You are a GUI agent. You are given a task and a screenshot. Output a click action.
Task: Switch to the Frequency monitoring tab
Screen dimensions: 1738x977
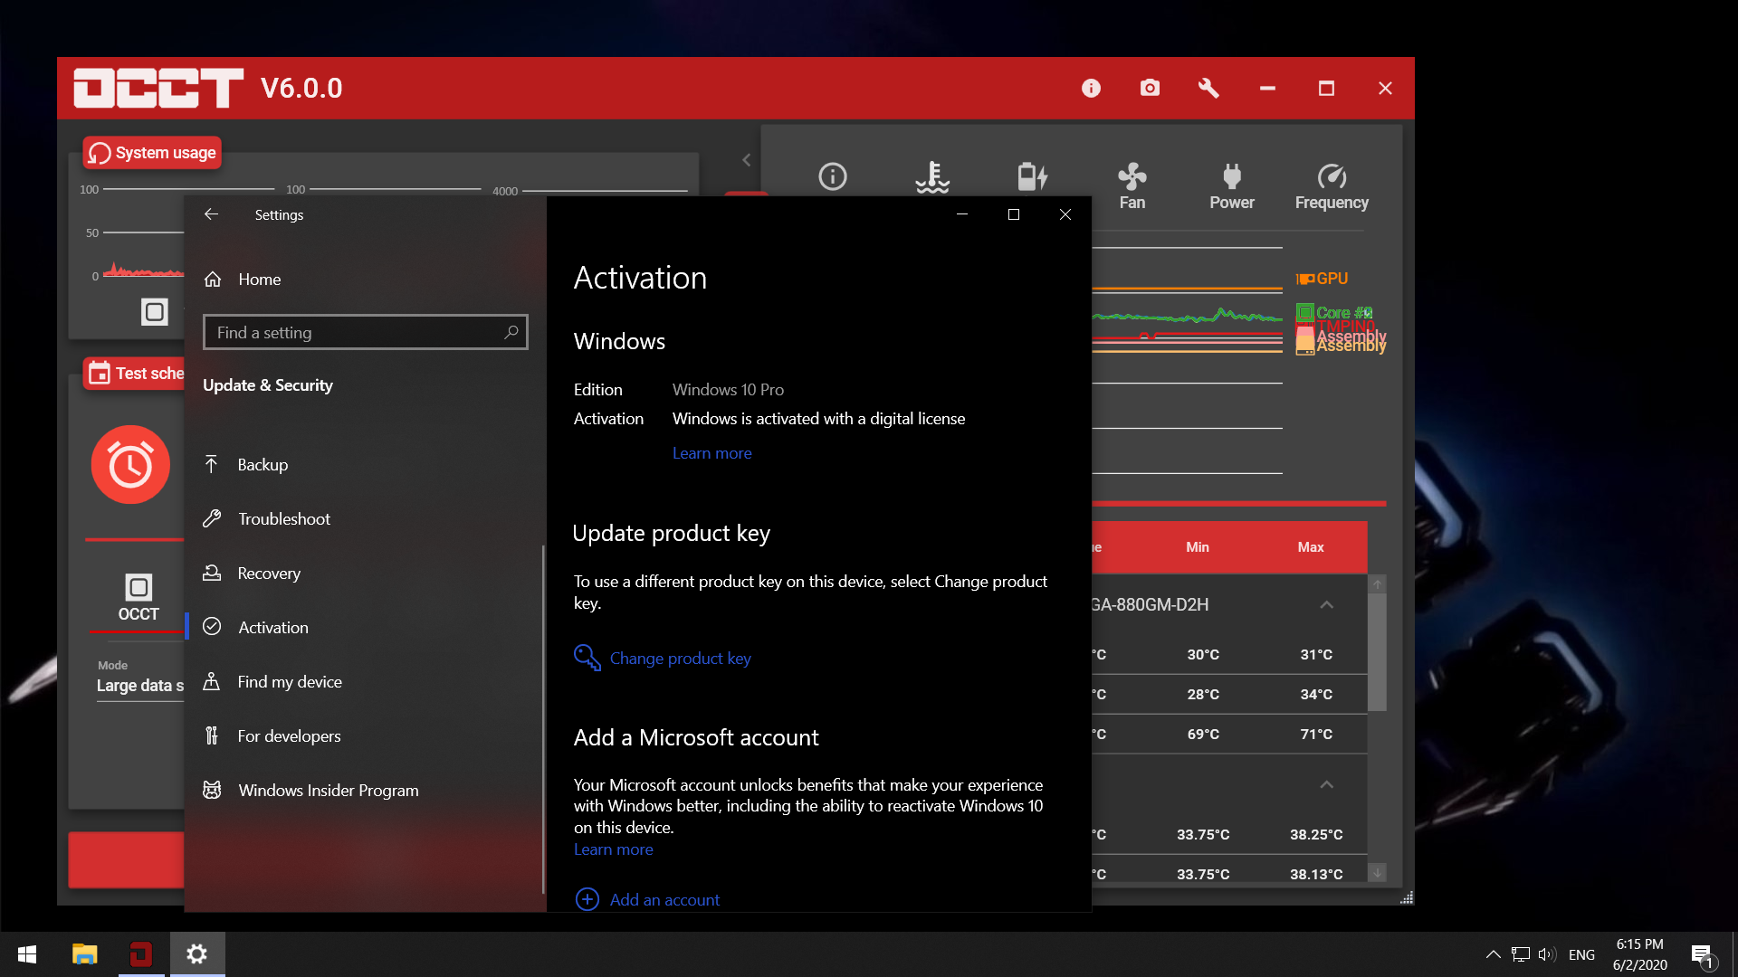(x=1332, y=187)
